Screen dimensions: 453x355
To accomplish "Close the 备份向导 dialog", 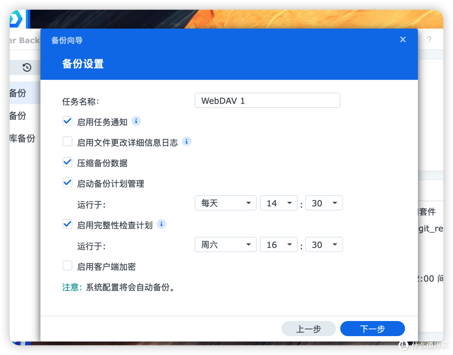I will 403,39.
